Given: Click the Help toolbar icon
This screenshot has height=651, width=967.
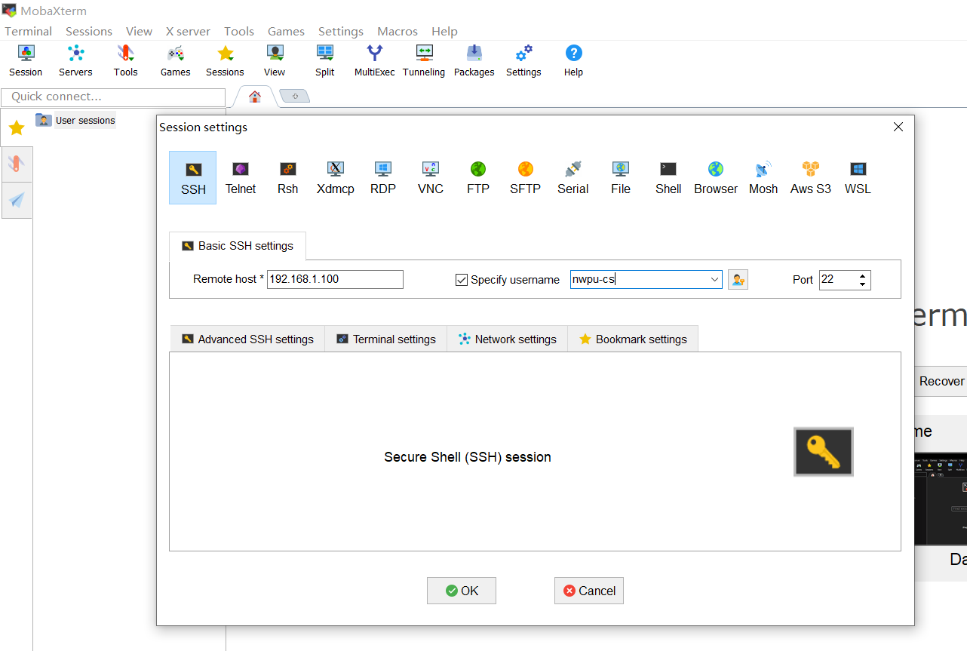Looking at the screenshot, I should (x=573, y=61).
